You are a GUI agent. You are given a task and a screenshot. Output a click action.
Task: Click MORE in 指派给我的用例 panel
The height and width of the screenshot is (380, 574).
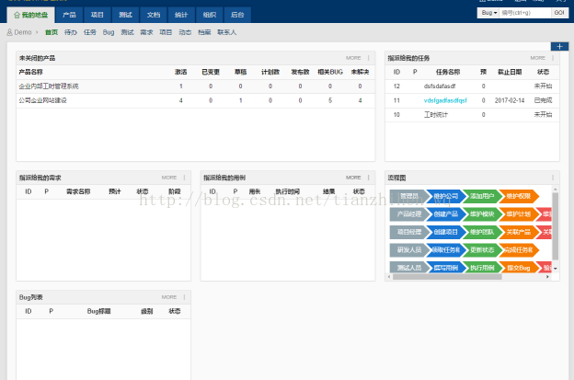[353, 178]
